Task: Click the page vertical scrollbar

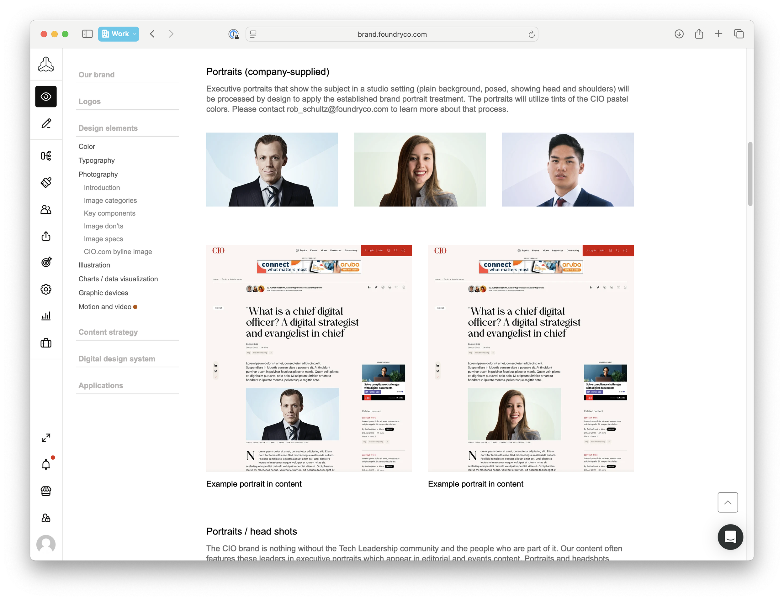Action: coord(750,174)
